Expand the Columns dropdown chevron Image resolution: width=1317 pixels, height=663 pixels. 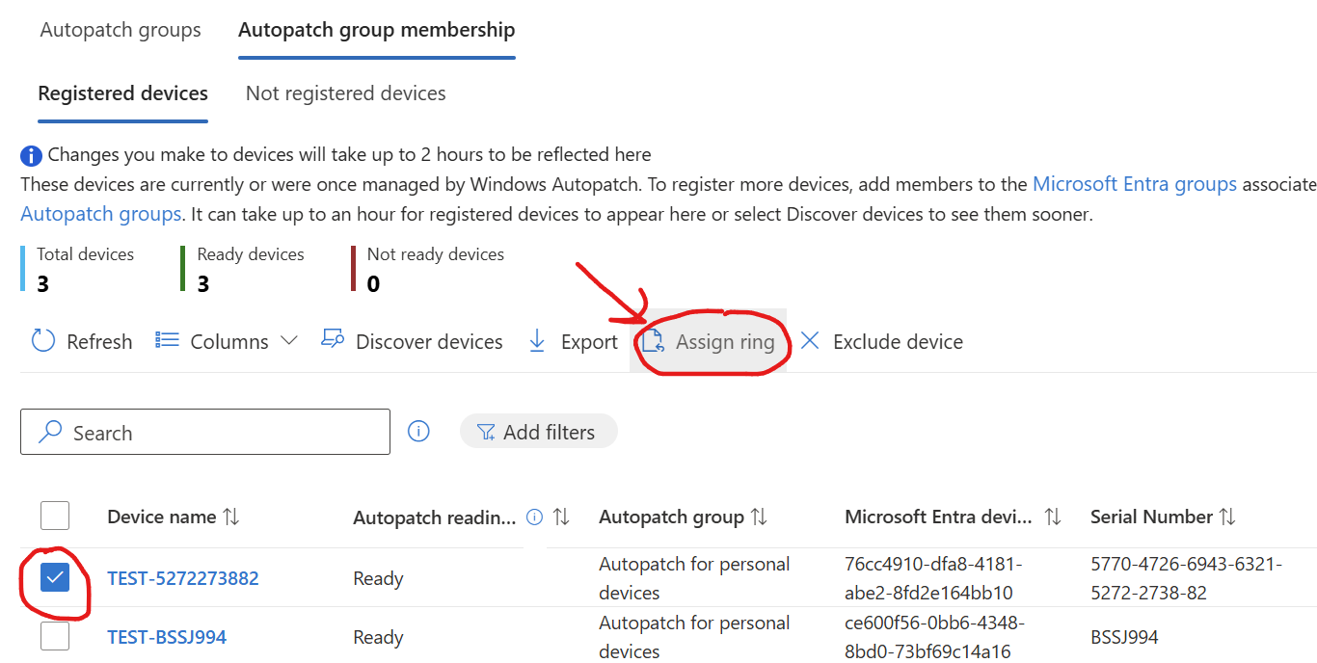pyautogui.click(x=288, y=340)
